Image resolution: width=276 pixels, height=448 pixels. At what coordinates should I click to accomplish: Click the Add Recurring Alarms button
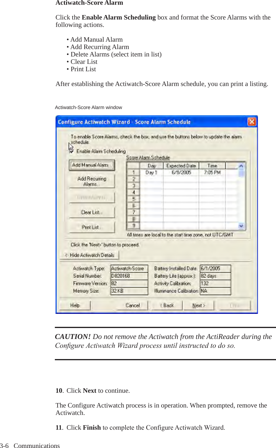92,181
